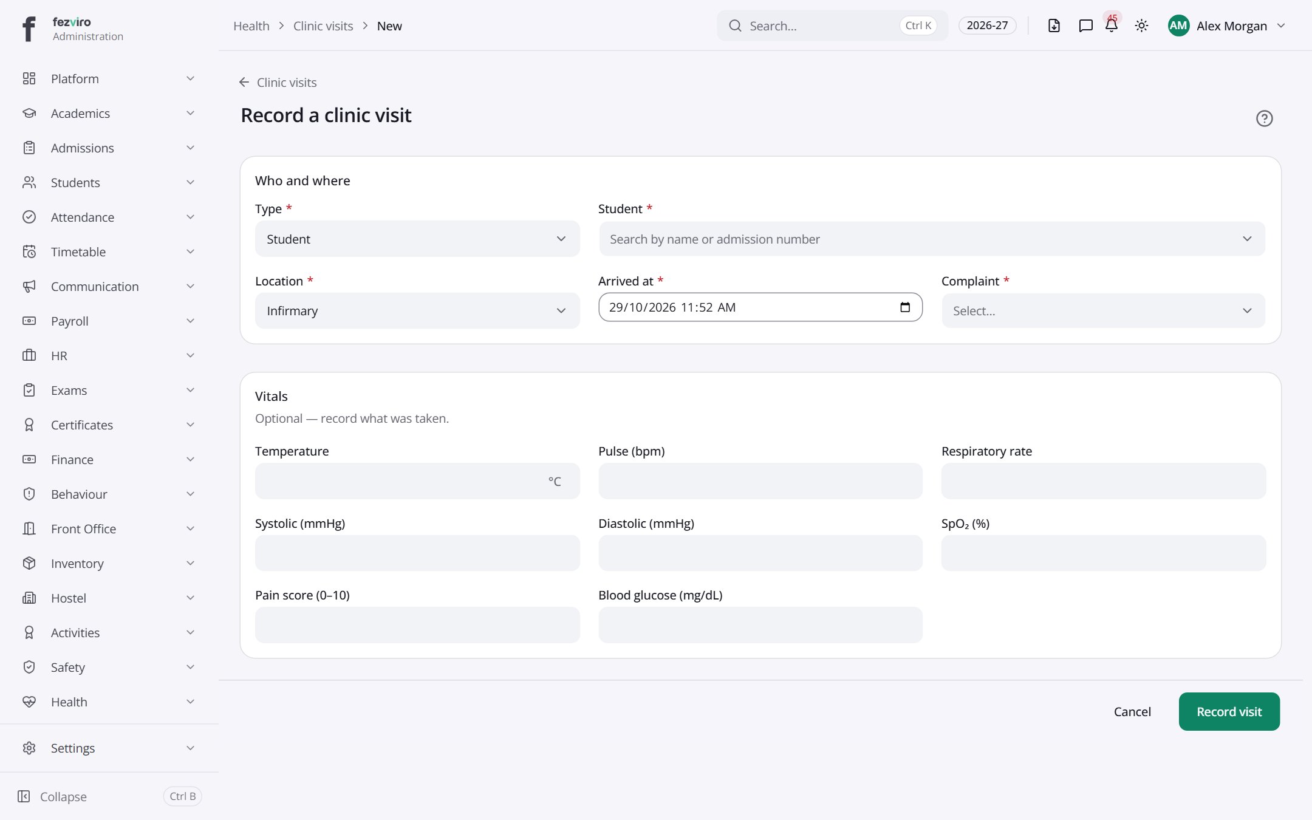The image size is (1312, 820).
Task: Click the Record visit button
Action: coord(1229,711)
